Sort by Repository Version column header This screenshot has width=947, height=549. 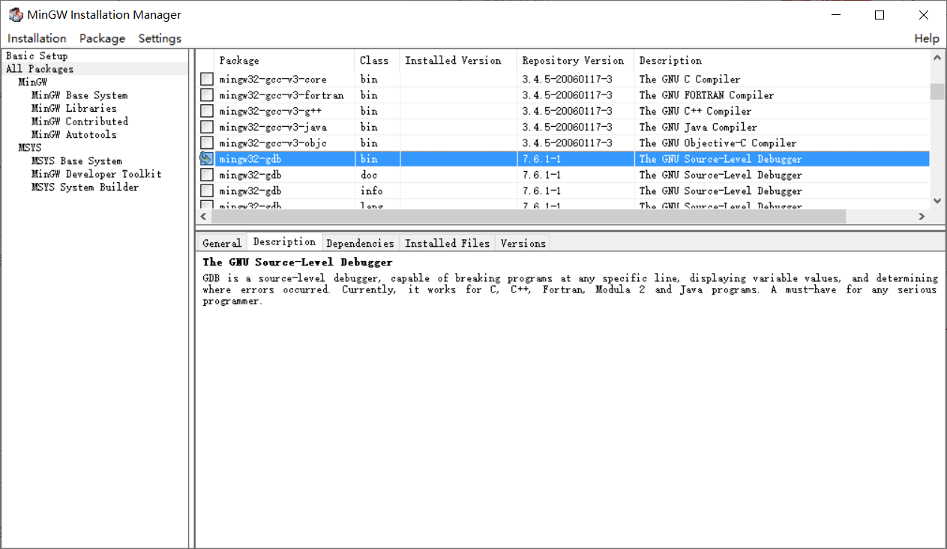575,60
